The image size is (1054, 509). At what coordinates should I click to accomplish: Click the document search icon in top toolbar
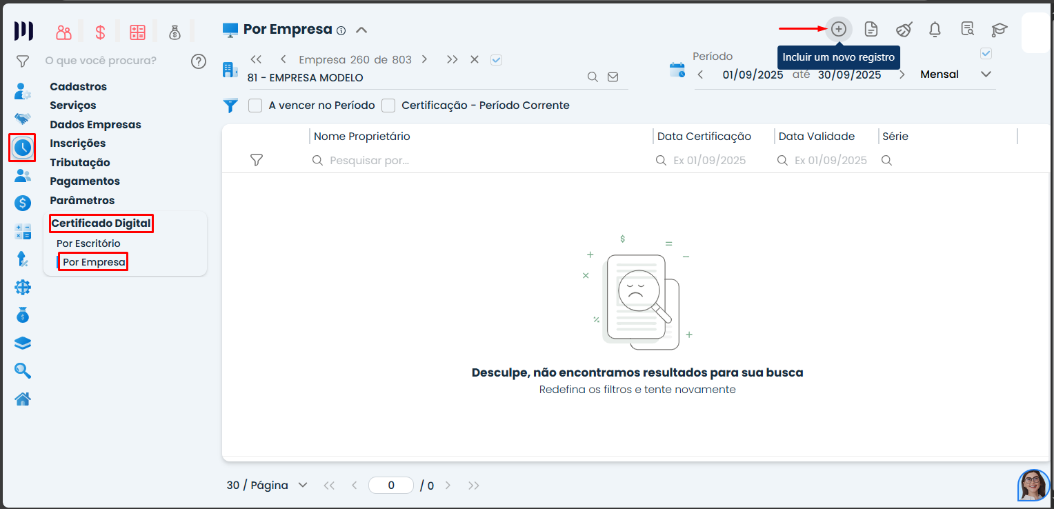pos(968,29)
